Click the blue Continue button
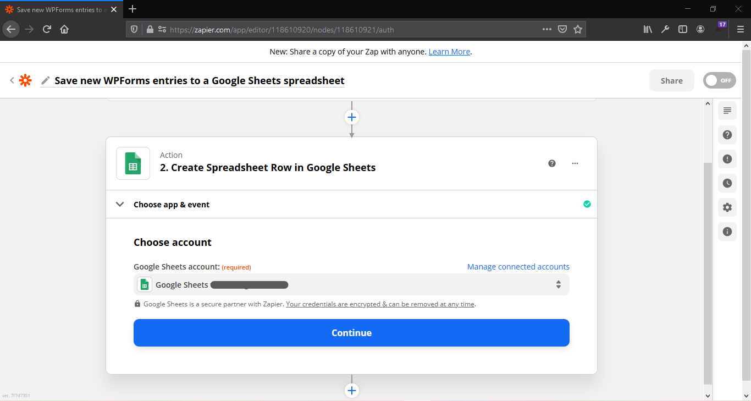 coord(352,333)
